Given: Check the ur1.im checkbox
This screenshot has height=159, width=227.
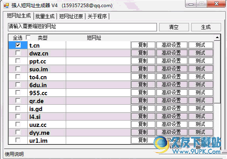Looking at the screenshot, I should tap(18, 140).
